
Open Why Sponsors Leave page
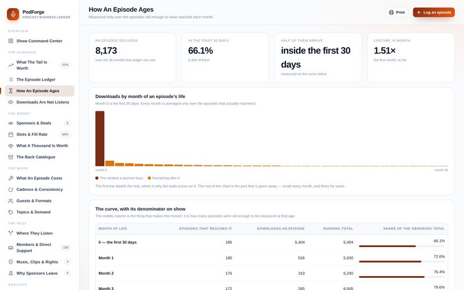pos(39,273)
